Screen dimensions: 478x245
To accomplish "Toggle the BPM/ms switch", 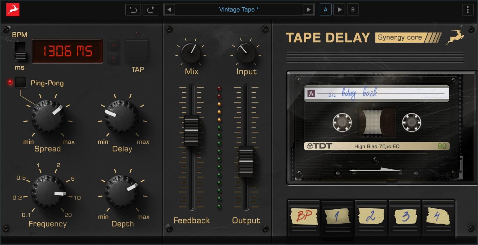I will 21,52.
